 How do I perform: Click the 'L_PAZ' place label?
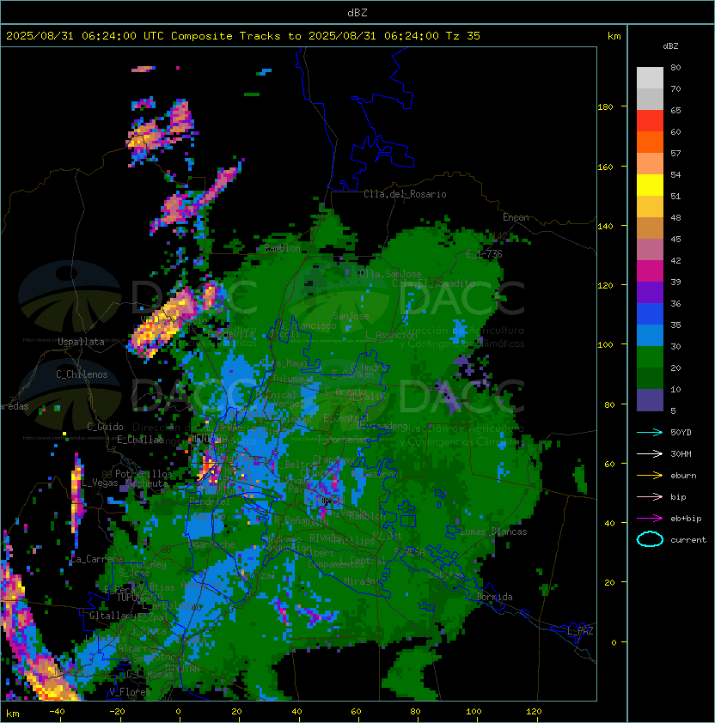tap(580, 631)
